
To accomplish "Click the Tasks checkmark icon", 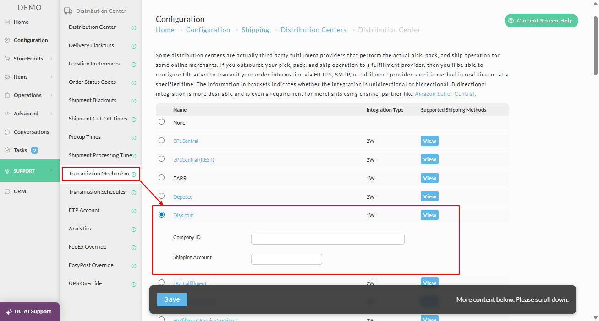I will (x=7, y=150).
